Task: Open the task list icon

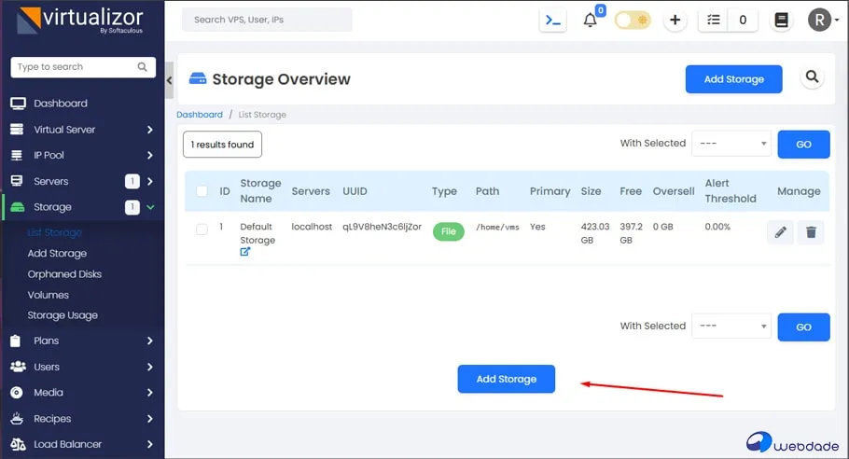Action: click(x=714, y=21)
